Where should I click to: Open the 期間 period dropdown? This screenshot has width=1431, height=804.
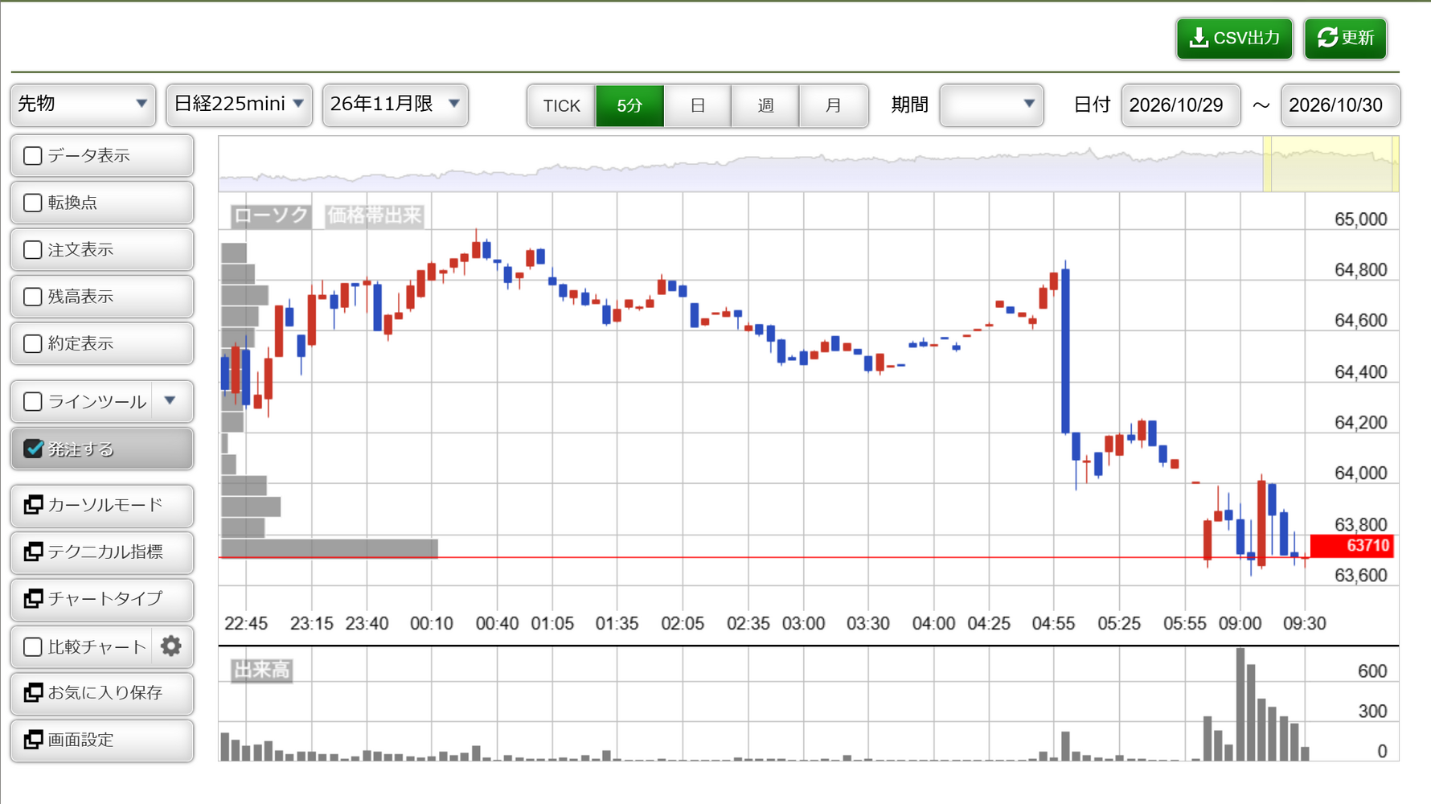click(x=991, y=105)
